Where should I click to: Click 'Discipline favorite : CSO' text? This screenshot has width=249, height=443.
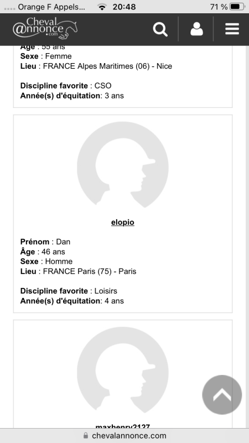[66, 86]
